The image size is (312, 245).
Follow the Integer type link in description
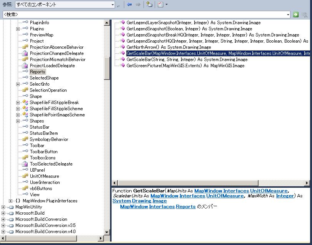pyautogui.click(x=285, y=196)
